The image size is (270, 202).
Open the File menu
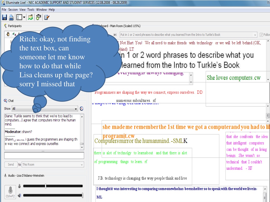[x=4, y=10]
